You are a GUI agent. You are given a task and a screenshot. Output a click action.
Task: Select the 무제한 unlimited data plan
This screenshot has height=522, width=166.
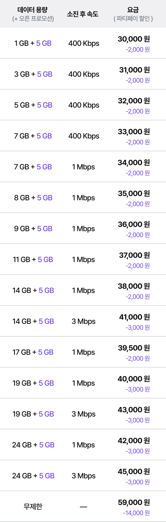point(83,507)
